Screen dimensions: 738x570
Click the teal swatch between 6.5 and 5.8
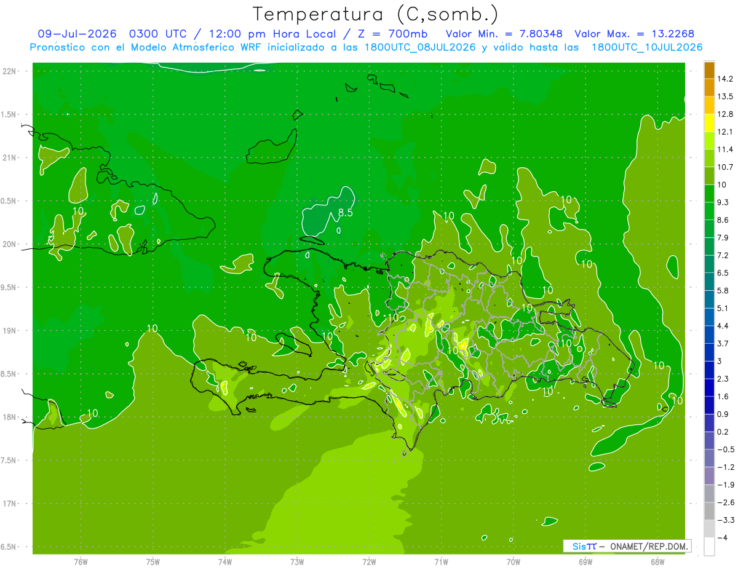coord(709,282)
